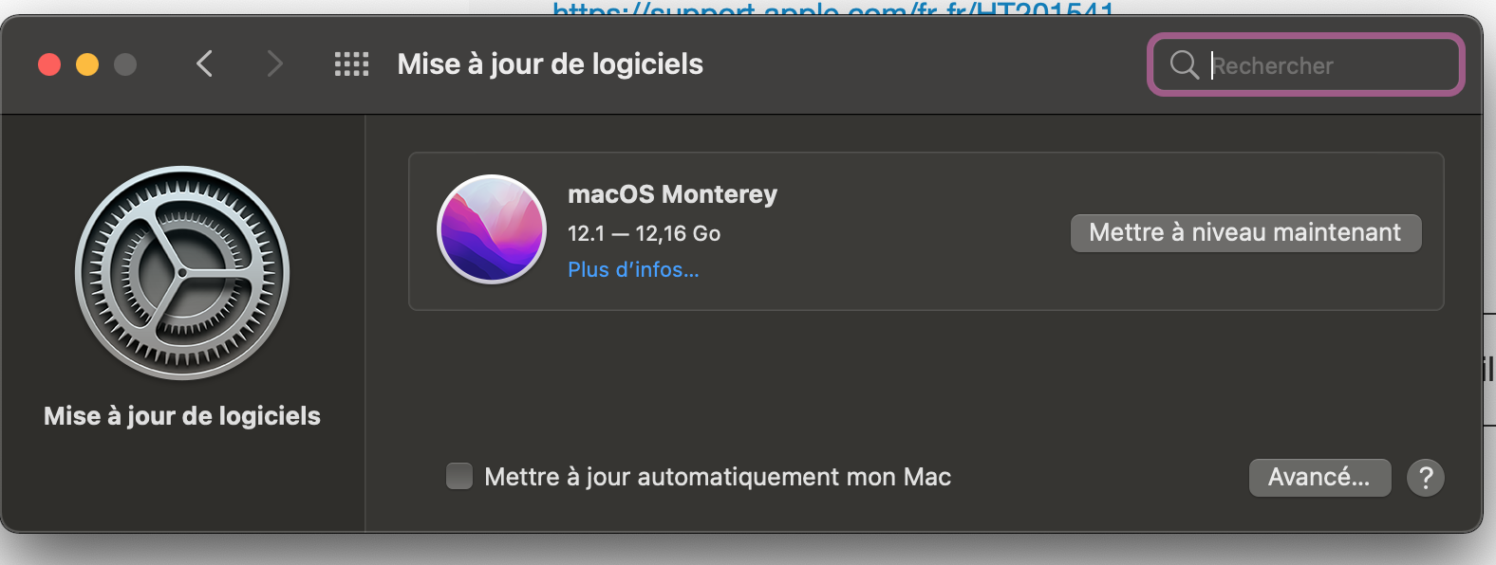Focus the "Rechercher" search field
Viewport: 1496px width, 565px height.
click(1329, 65)
